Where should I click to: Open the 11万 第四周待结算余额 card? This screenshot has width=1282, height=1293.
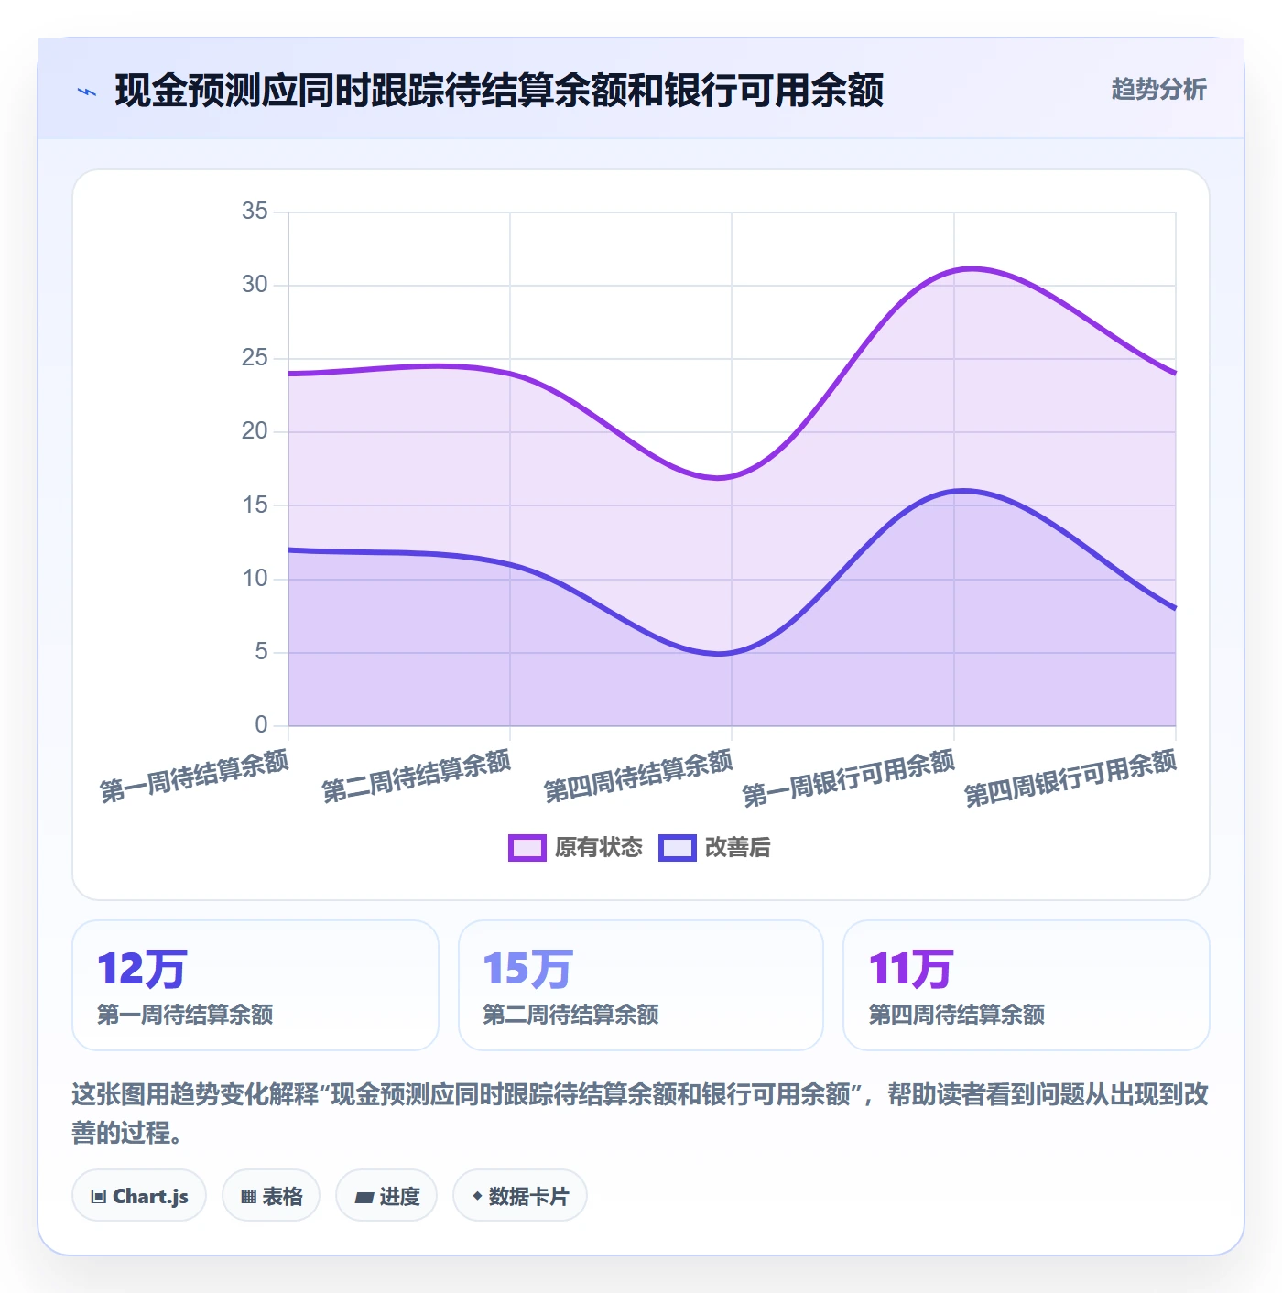[x=1027, y=985]
